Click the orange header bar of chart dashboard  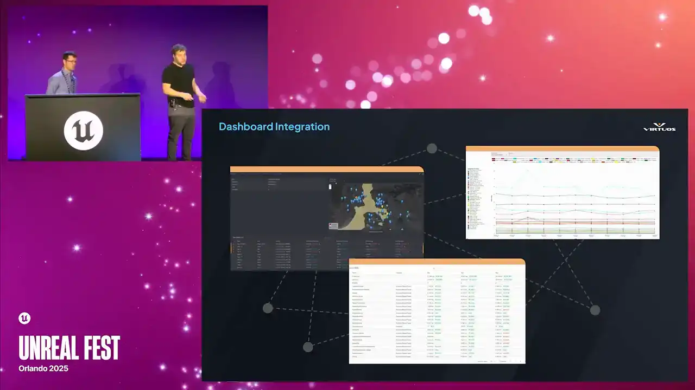click(x=562, y=148)
